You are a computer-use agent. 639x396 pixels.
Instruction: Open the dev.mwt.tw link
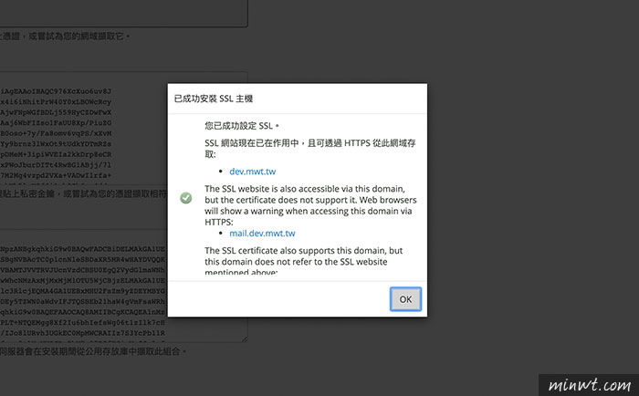(x=252, y=172)
